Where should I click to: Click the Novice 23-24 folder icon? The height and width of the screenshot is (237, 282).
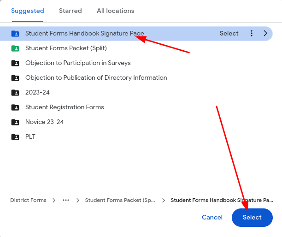(15, 122)
